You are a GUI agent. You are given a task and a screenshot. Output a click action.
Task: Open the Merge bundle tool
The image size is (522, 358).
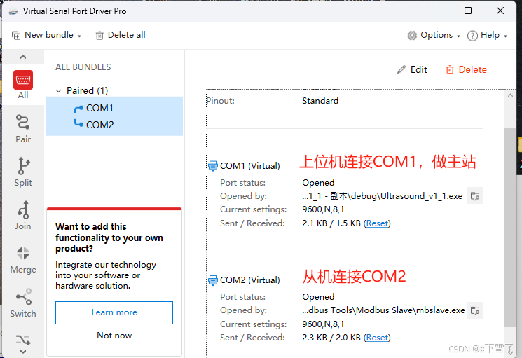(23, 259)
